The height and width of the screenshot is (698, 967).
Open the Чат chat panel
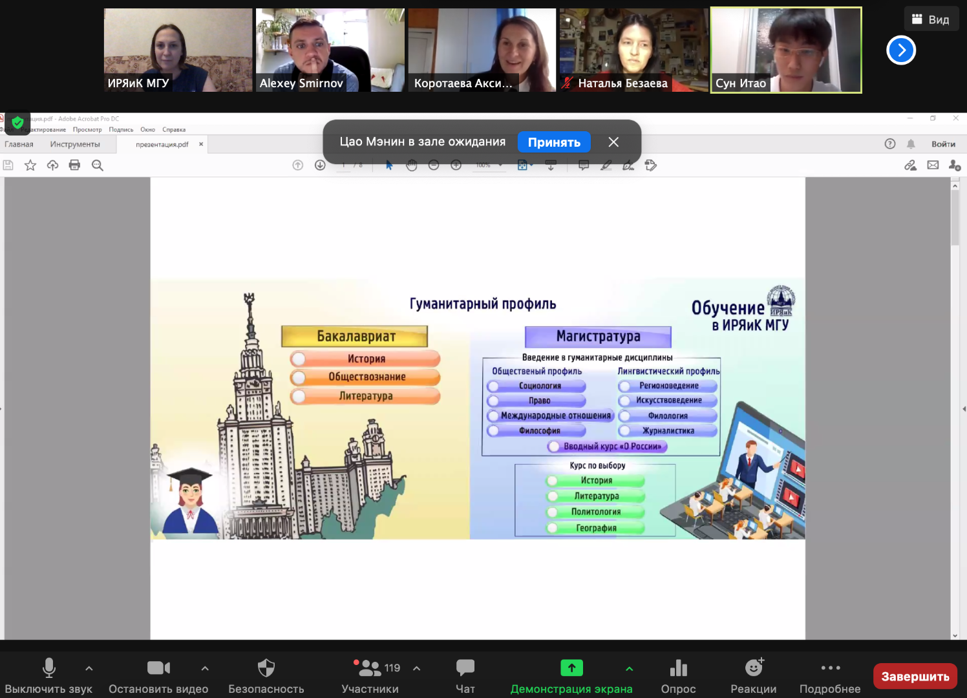(x=465, y=676)
